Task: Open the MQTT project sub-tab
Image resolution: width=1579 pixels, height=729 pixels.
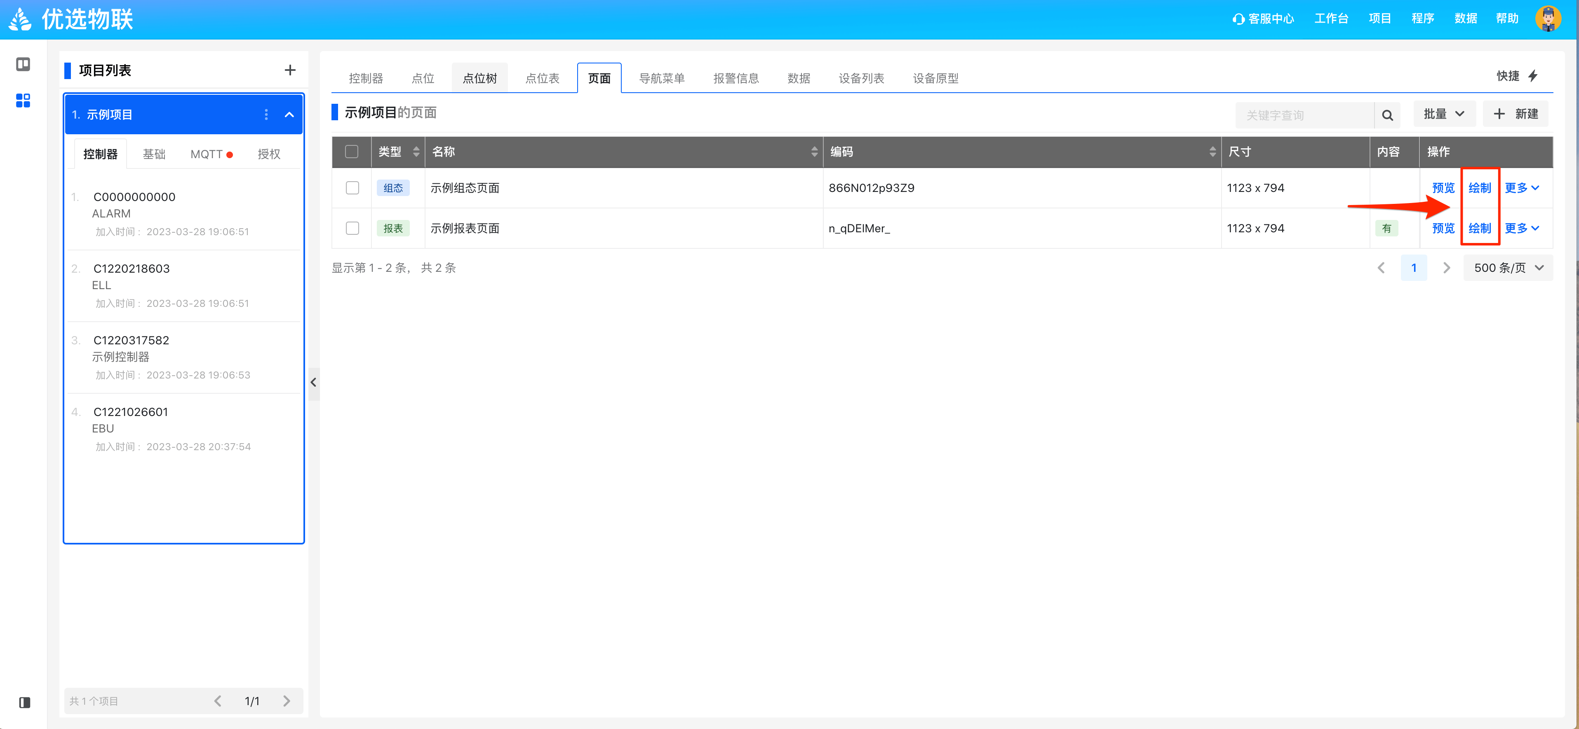Action: (211, 154)
